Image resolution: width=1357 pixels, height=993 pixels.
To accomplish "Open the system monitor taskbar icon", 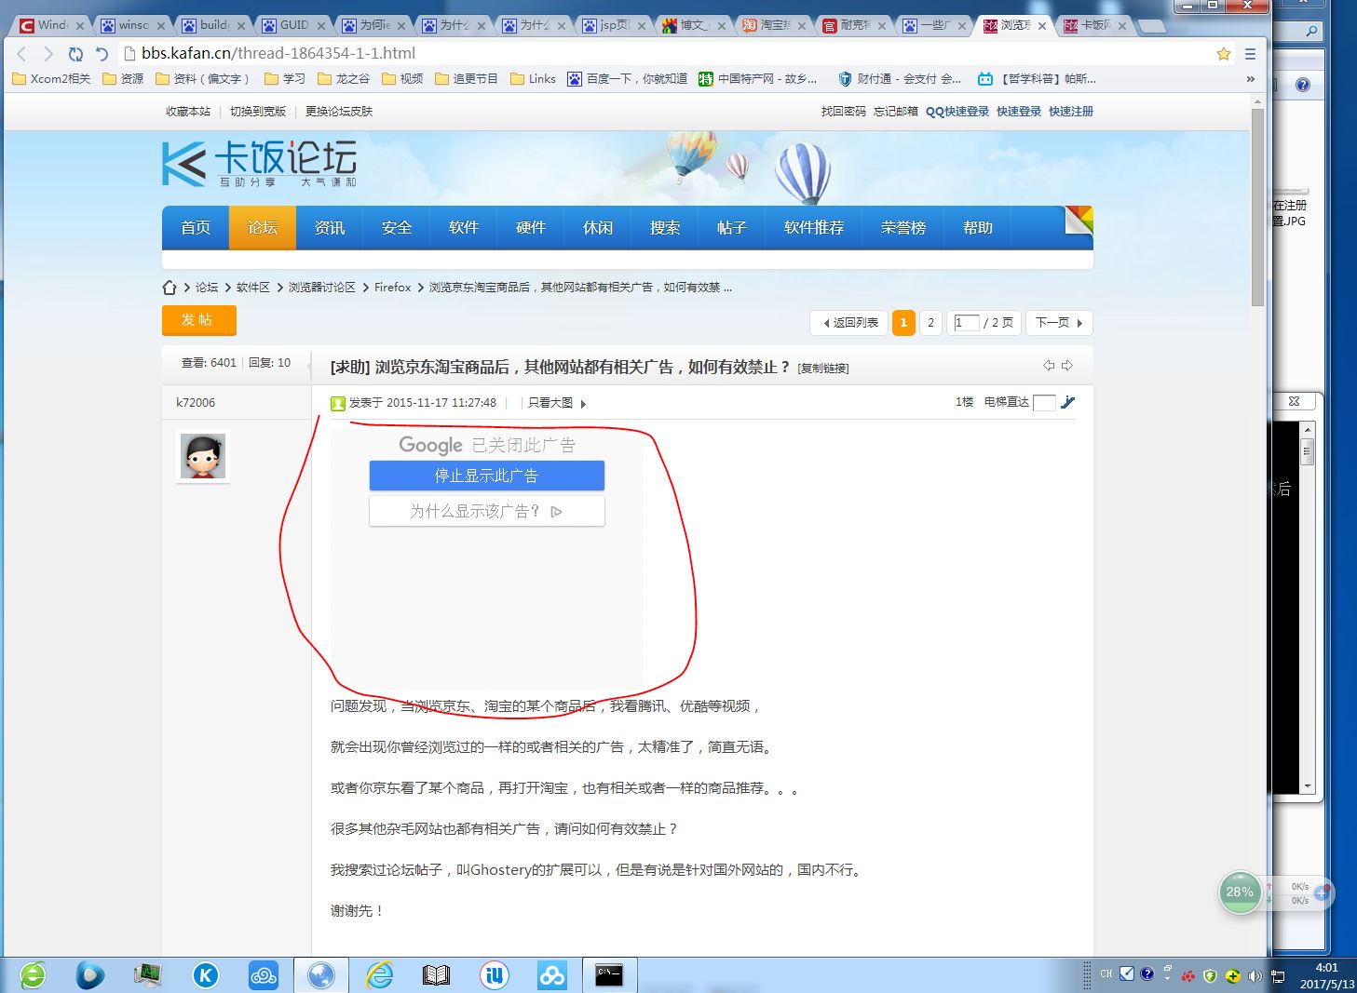I will coord(147,974).
